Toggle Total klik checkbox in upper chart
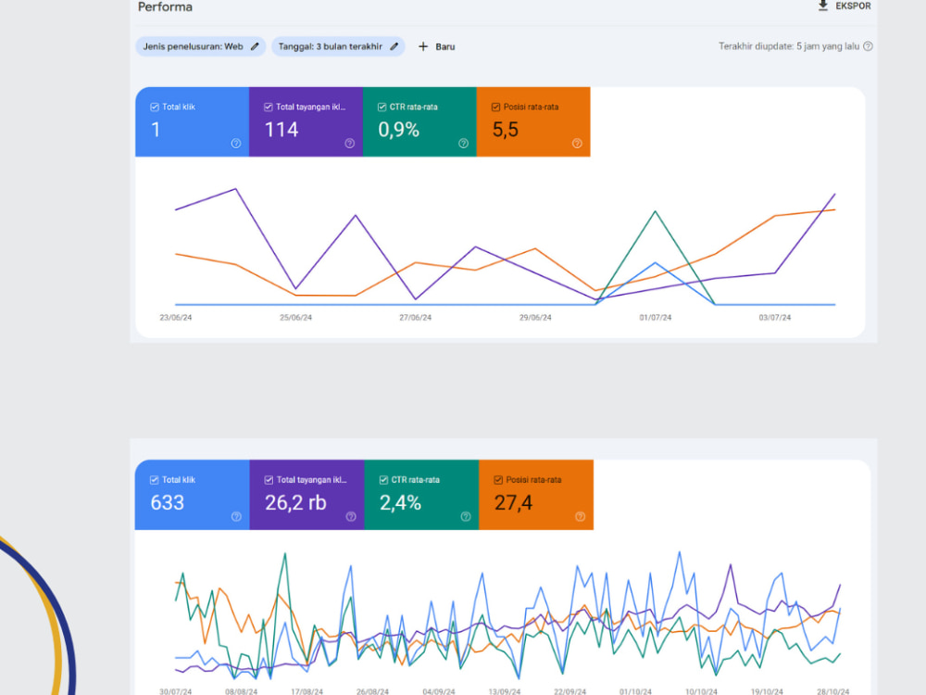 [x=155, y=107]
